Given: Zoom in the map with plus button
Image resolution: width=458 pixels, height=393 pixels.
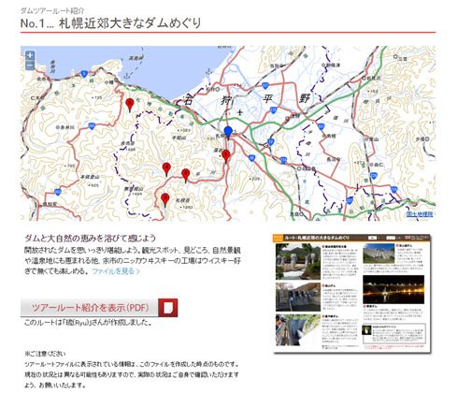Looking at the screenshot, I should [x=30, y=55].
